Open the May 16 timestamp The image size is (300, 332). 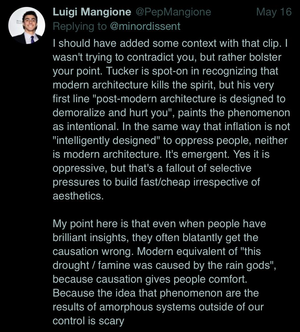274,12
